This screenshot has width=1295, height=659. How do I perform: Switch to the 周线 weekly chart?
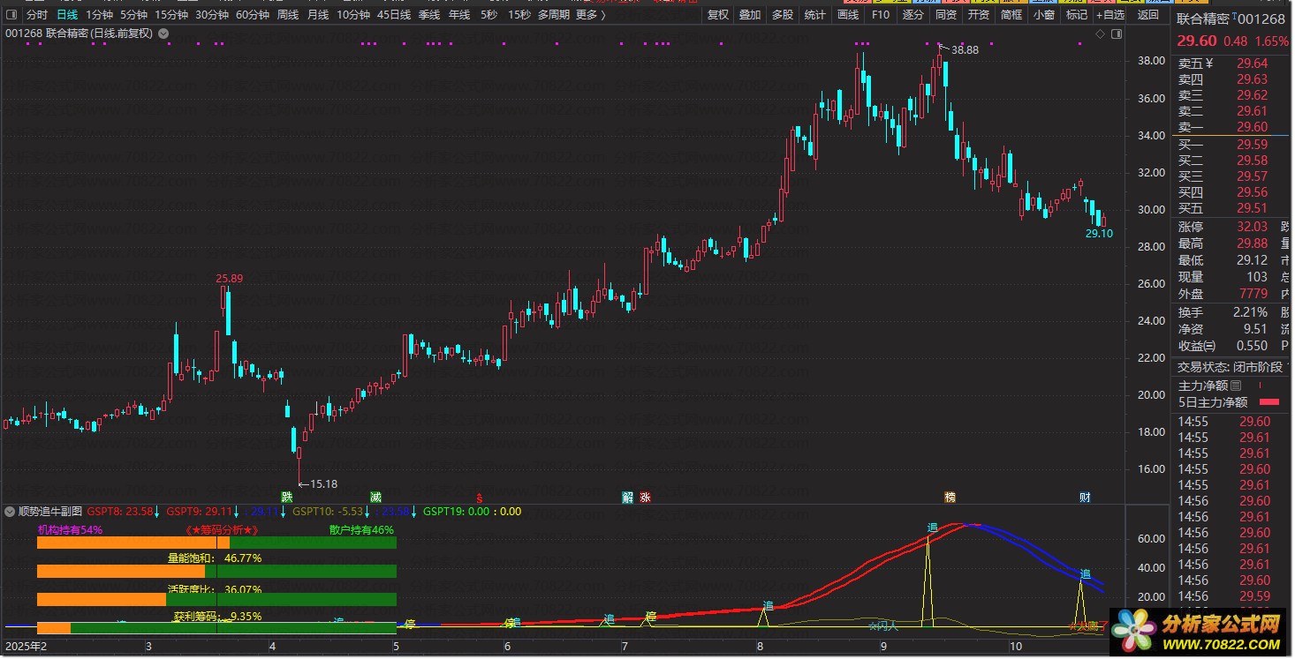pyautogui.click(x=288, y=15)
